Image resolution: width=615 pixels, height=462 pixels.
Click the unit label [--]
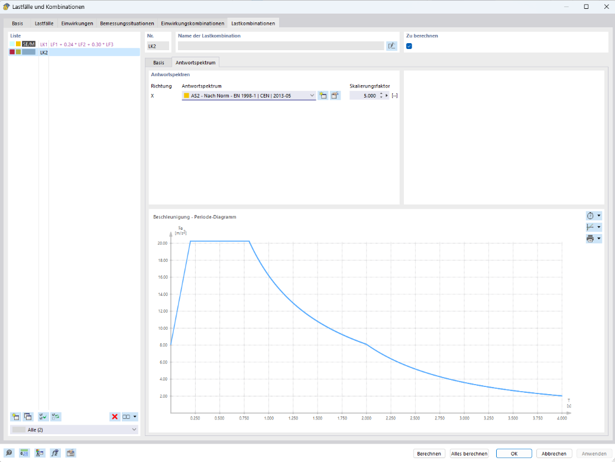click(394, 96)
